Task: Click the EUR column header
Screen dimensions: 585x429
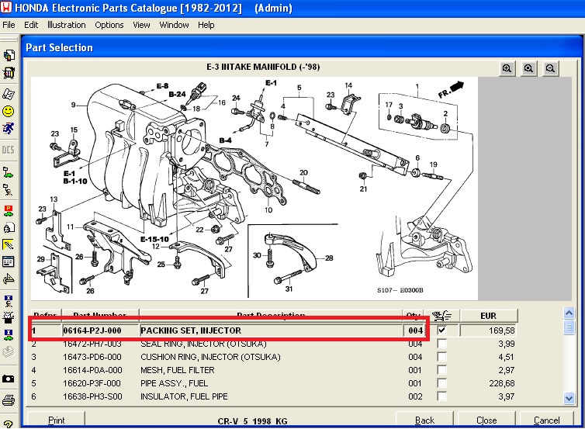Action: [x=488, y=316]
